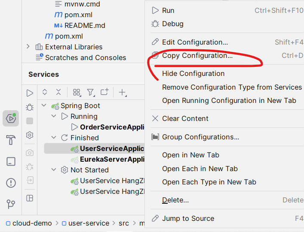Collapse all services in the tree
304x232 pixels.
pyautogui.click(x=58, y=92)
